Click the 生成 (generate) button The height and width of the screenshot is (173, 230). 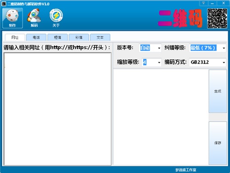pyautogui.click(x=218, y=91)
